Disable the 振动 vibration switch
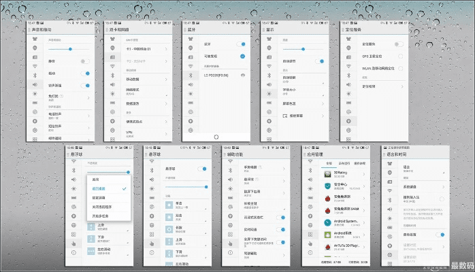Viewport: 475px width, 272px height. [85, 73]
